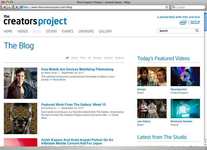The height and width of the screenshot is (150, 207).
Task: Open the filmmaking post portrait thumbnail
Action: click(x=20, y=83)
